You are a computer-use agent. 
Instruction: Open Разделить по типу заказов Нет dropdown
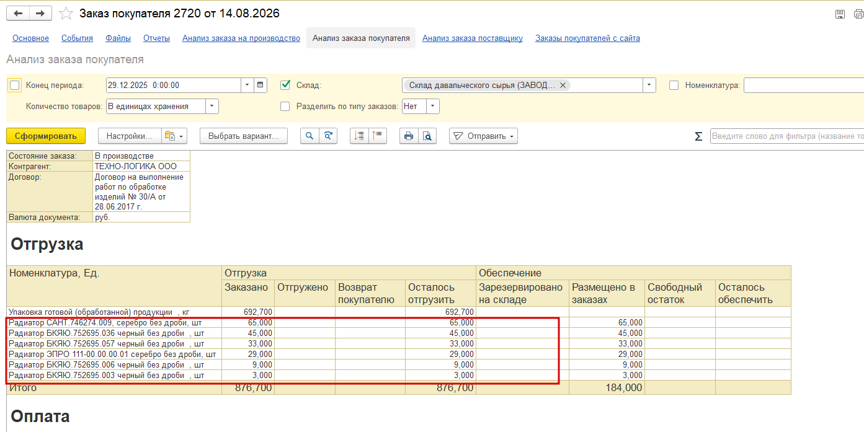[x=433, y=106]
